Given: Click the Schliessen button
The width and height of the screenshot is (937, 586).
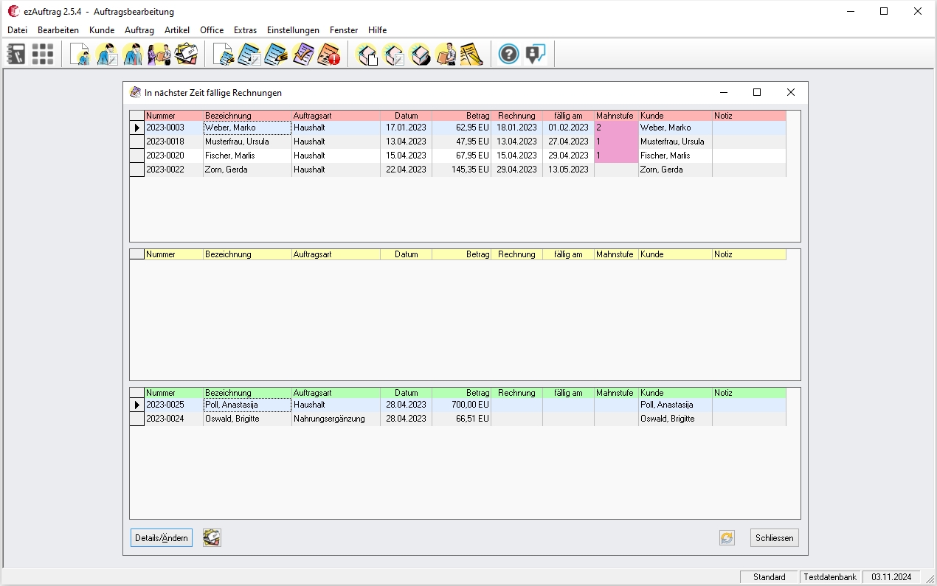Looking at the screenshot, I should click(774, 538).
